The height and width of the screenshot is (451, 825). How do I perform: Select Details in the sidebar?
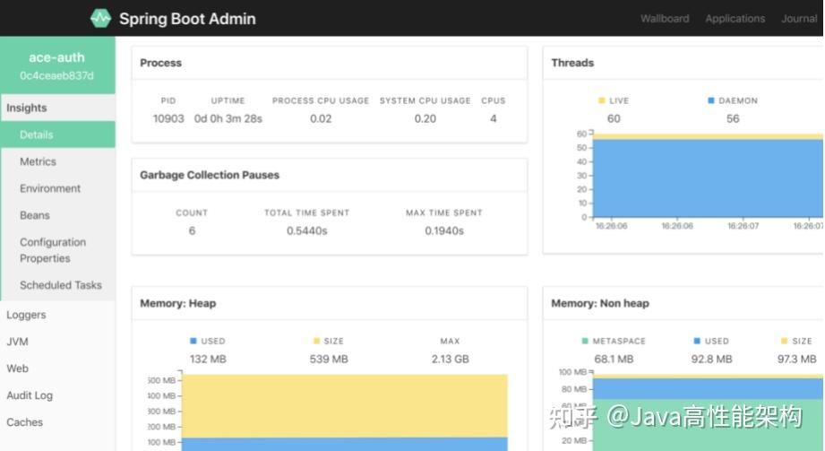(x=58, y=134)
